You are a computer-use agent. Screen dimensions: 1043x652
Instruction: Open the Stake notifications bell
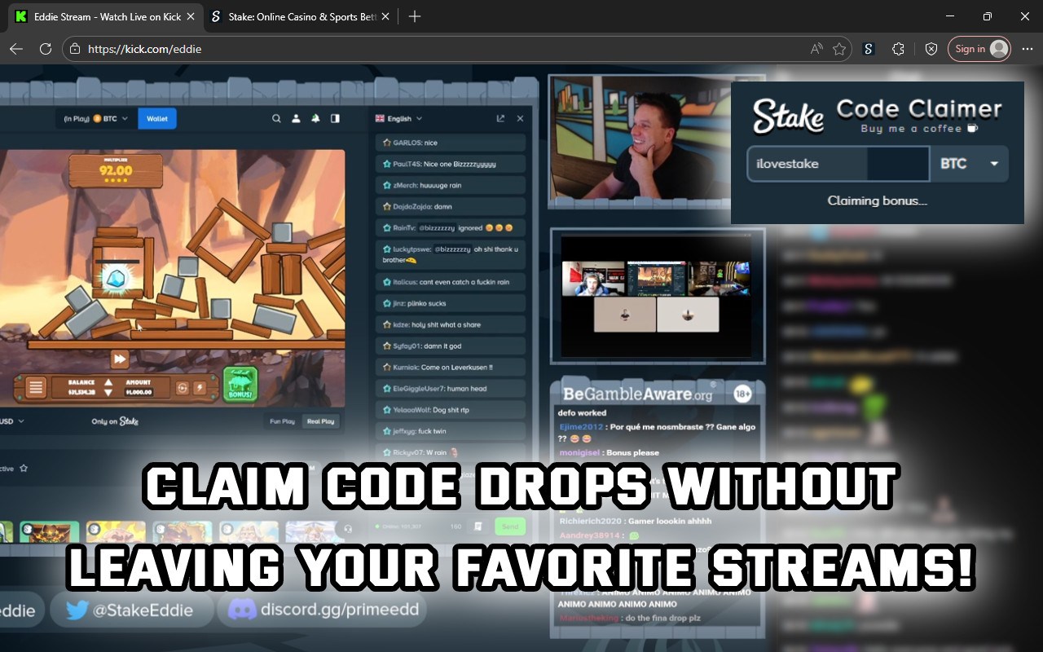point(315,118)
